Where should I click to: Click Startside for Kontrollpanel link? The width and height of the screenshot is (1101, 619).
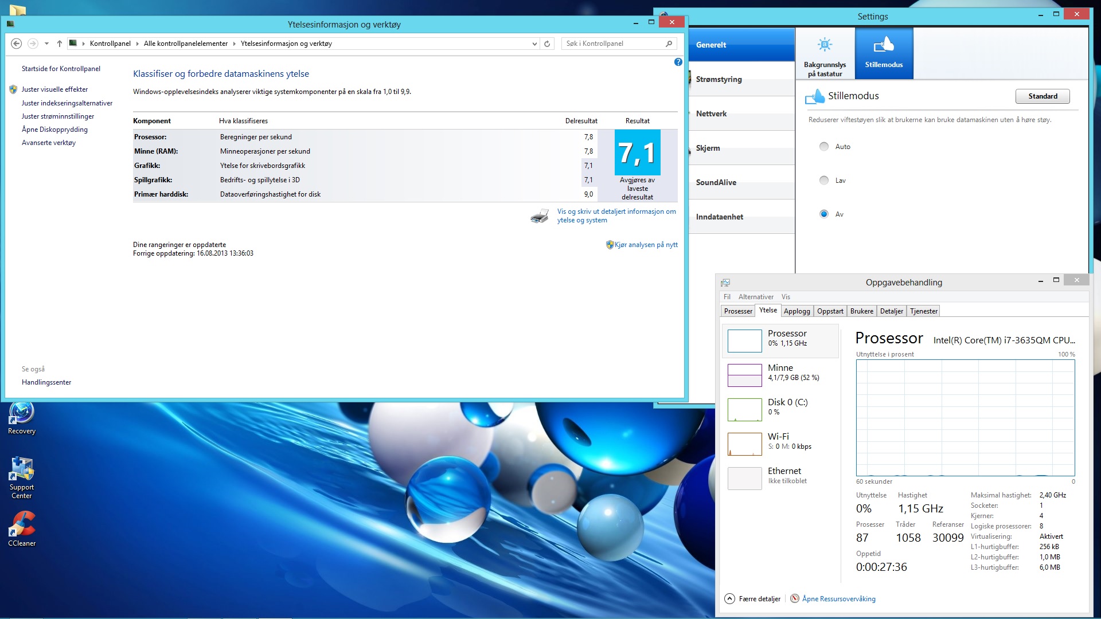pyautogui.click(x=61, y=69)
